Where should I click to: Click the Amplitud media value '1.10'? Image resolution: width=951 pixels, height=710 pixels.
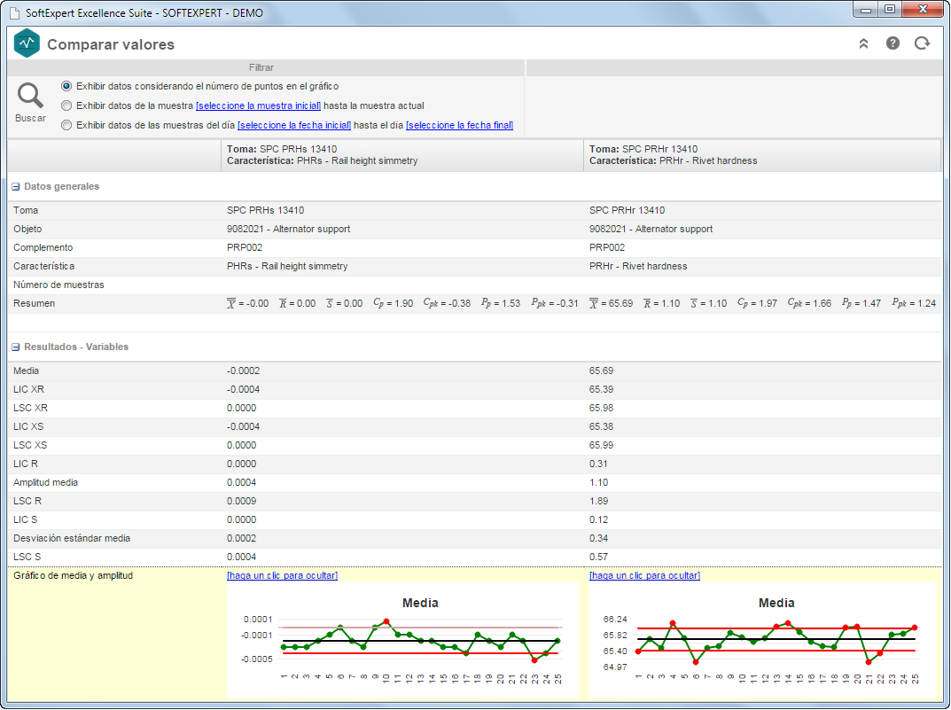598,482
